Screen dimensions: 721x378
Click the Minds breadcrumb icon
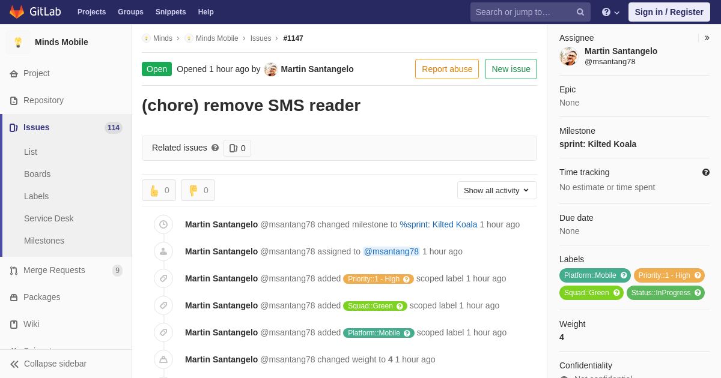[147, 38]
